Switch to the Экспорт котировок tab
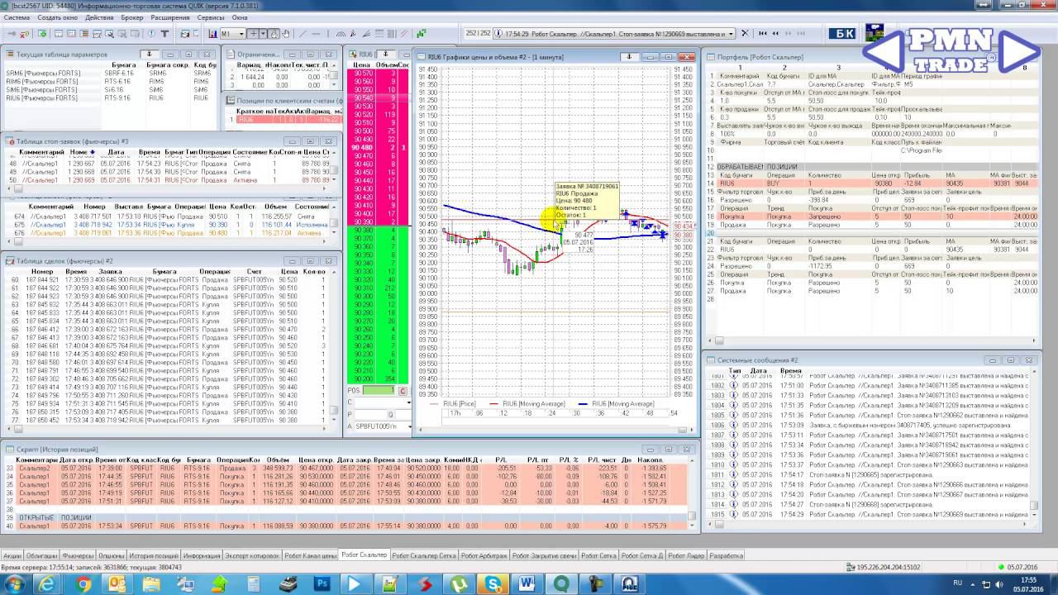Screen dimensions: 1058x595 (252, 556)
